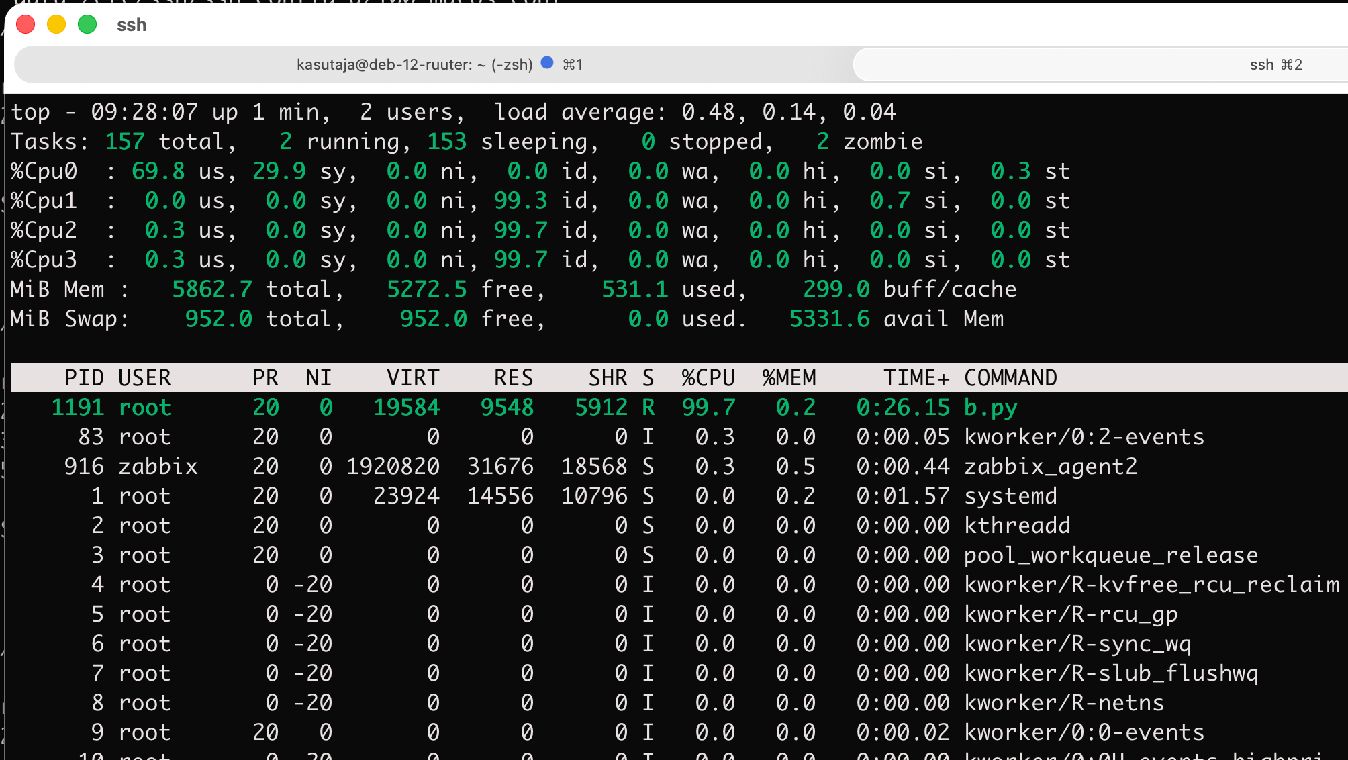The width and height of the screenshot is (1348, 760).
Task: Click the 5862.7 total memory value
Action: [x=211, y=289]
